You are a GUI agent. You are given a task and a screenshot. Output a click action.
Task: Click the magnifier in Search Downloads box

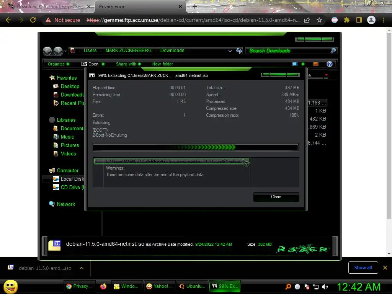[333, 51]
